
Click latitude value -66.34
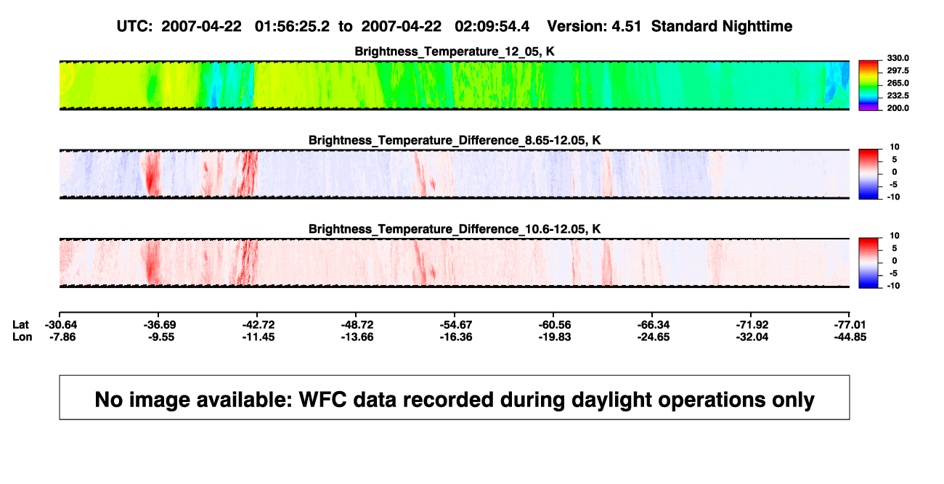[x=653, y=324]
